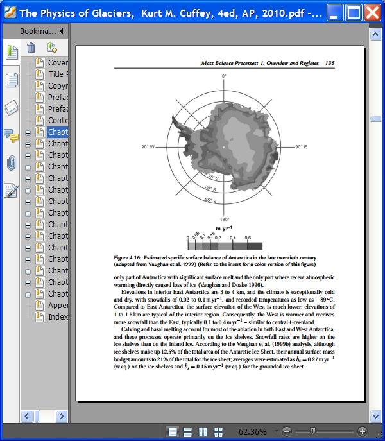The image size is (385, 441).
Task: Click vertical scrollbar down arrow
Action: (375, 415)
